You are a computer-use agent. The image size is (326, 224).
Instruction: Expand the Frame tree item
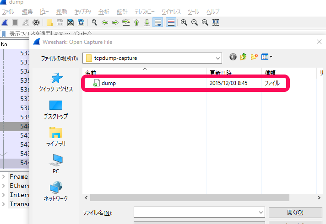pyautogui.click(x=4, y=176)
